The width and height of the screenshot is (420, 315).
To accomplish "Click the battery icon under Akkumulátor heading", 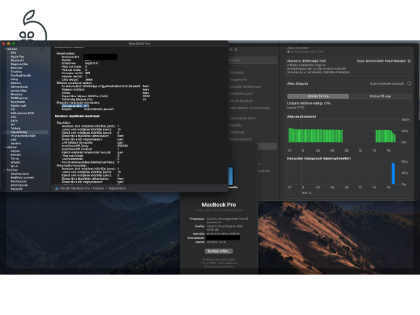I will [x=289, y=51].
